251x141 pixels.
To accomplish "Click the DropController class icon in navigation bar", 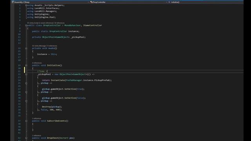I will click(x=91, y=2).
